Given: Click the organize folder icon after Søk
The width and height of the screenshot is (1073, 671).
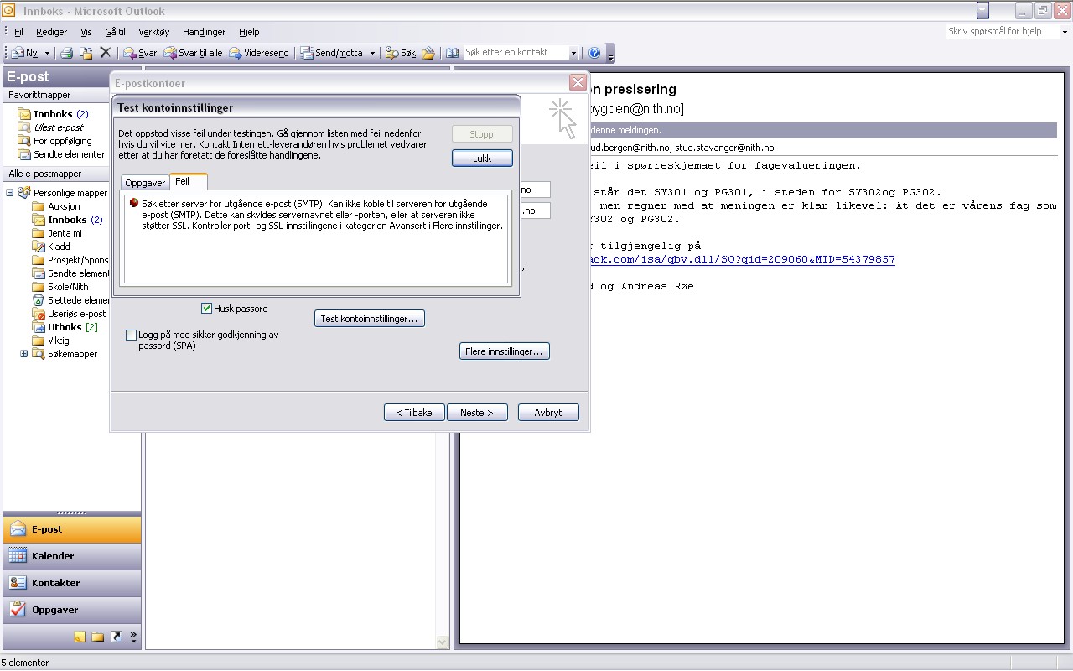Looking at the screenshot, I should 428,53.
